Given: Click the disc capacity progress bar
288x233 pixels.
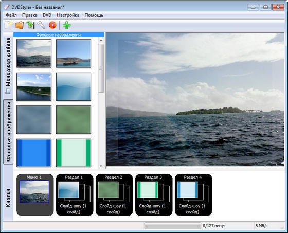Looking at the screenshot, I should click(x=172, y=226).
